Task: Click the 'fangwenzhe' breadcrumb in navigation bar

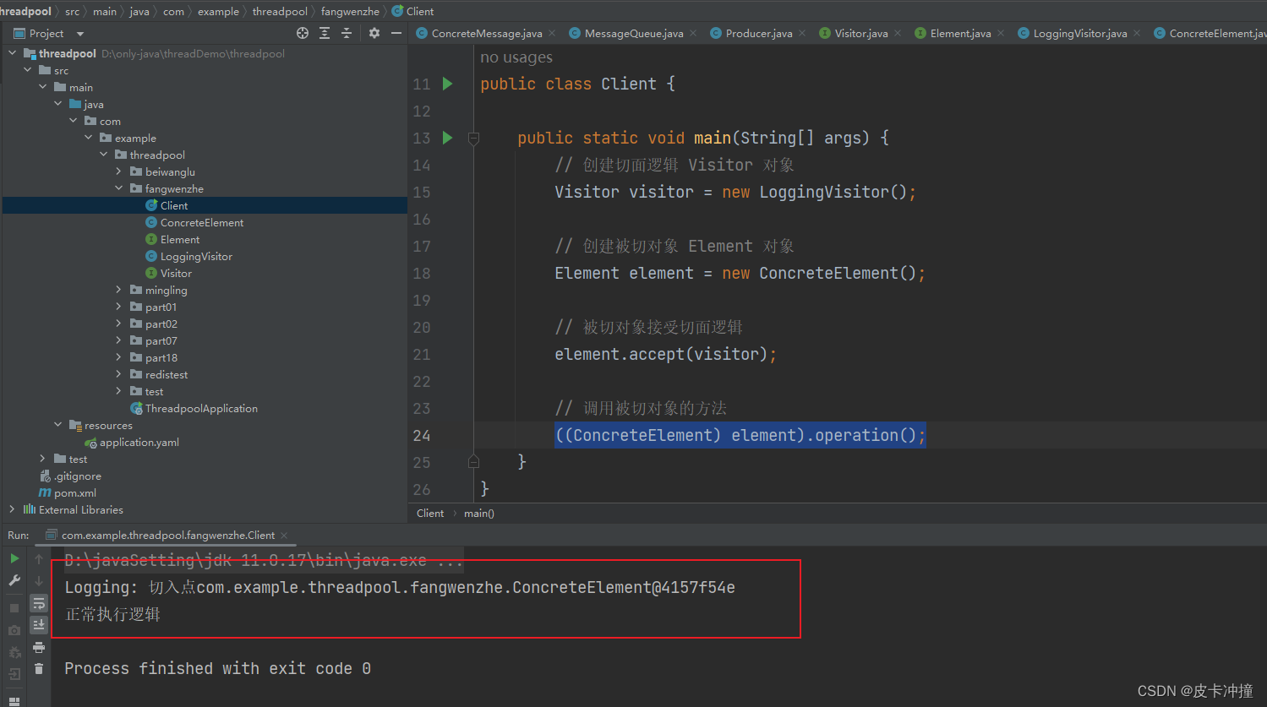Action: coord(350,11)
